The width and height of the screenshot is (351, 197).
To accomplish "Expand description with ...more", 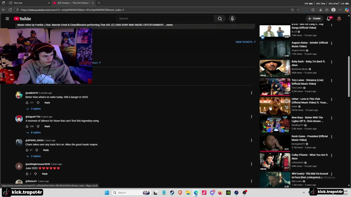I will click(169, 25).
